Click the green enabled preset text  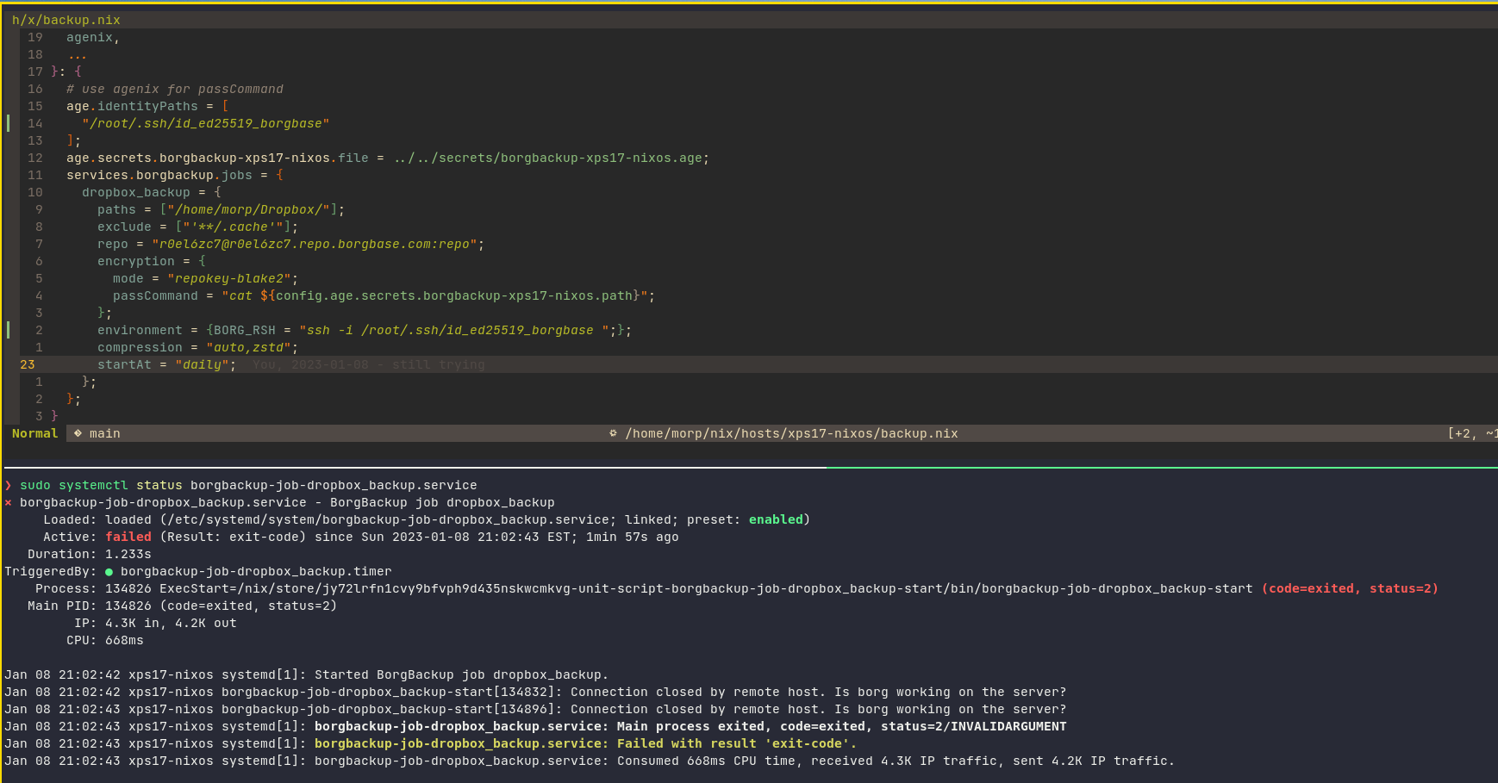775,519
